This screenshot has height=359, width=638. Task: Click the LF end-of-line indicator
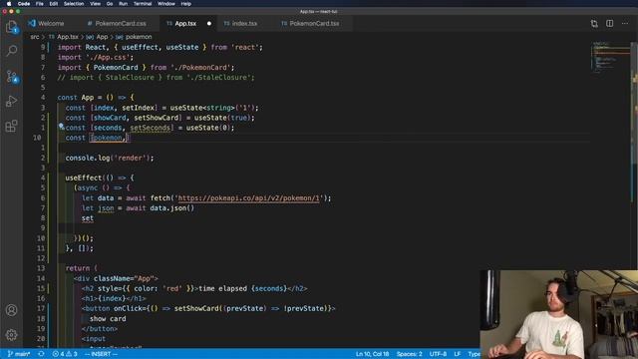coord(458,354)
